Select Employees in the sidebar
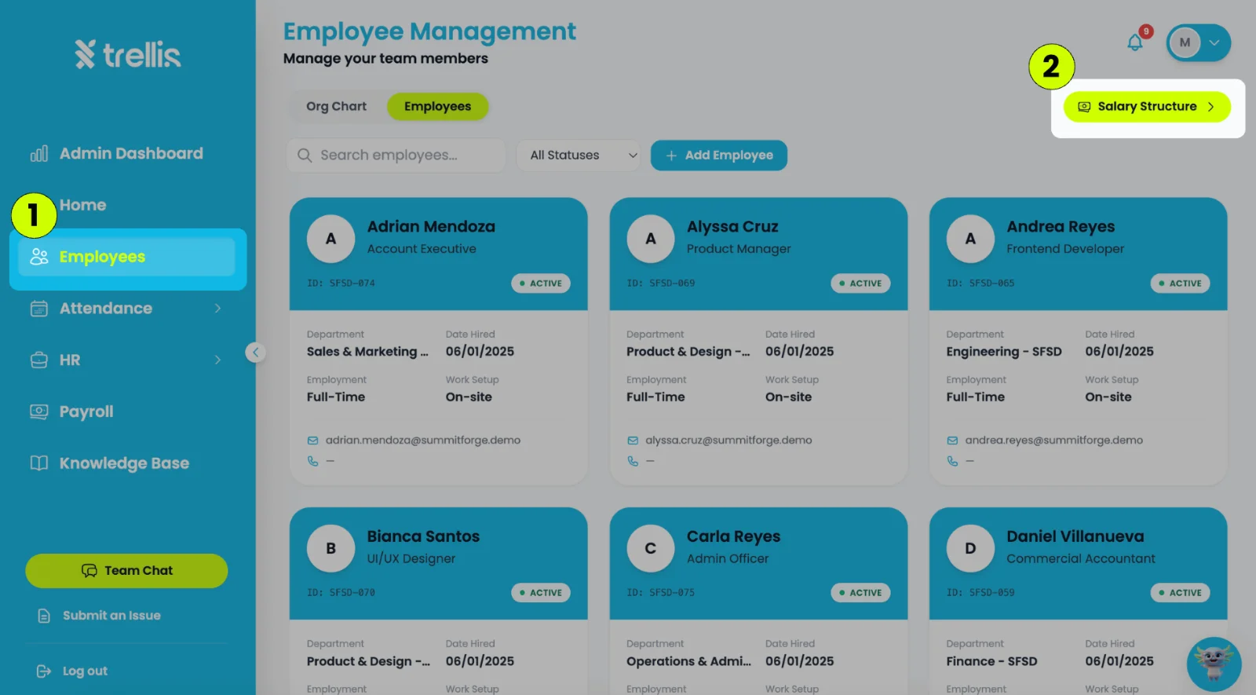1256x695 pixels. tap(127, 257)
